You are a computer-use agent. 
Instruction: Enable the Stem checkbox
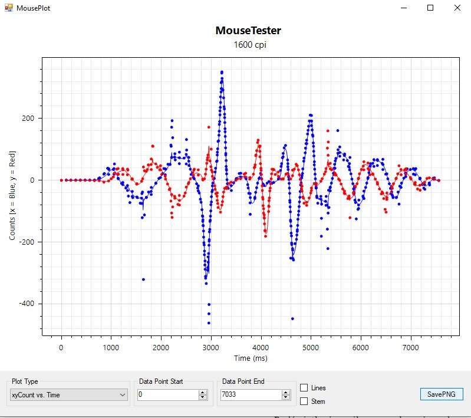pyautogui.click(x=304, y=401)
